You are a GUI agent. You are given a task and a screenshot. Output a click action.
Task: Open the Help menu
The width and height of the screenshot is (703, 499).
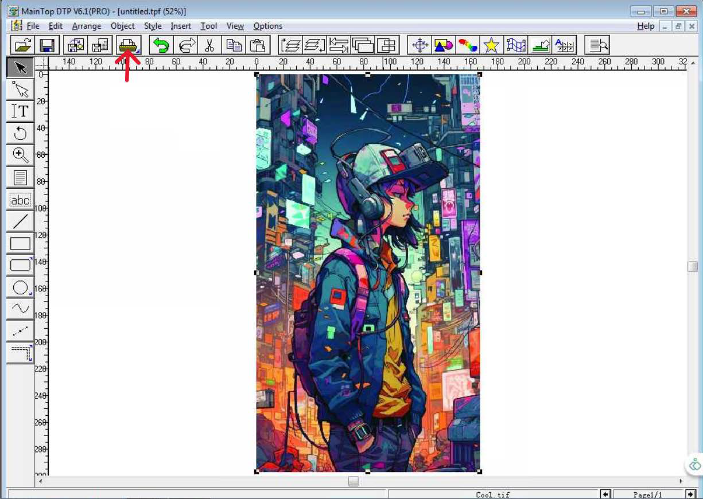point(646,26)
